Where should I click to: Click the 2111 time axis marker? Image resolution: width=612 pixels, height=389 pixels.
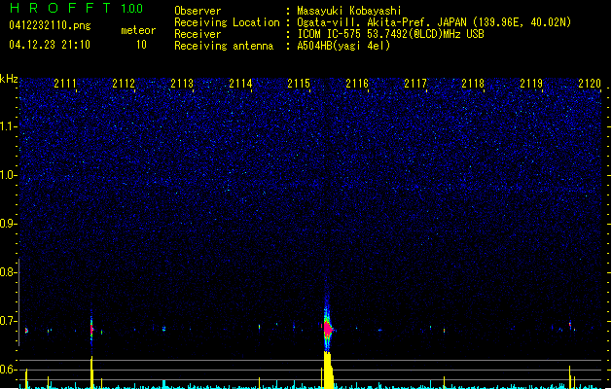(65, 84)
